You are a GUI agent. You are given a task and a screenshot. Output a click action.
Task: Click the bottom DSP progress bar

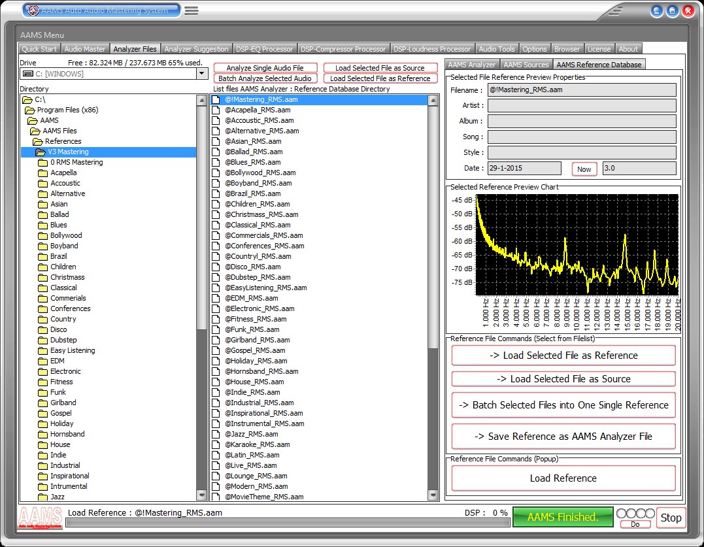(x=288, y=523)
